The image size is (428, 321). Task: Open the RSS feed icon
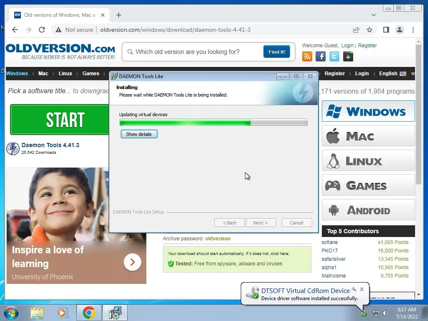click(307, 57)
